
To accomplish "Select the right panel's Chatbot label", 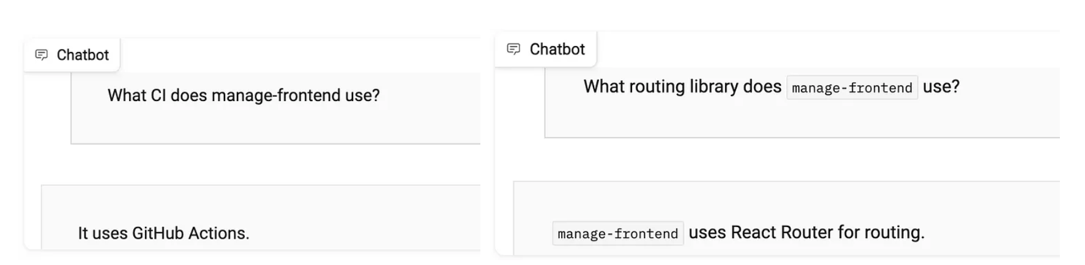I will tap(557, 49).
